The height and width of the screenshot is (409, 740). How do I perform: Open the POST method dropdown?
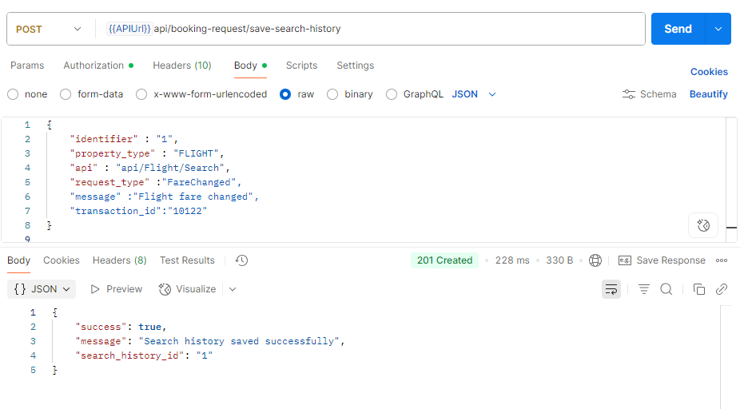tap(50, 29)
